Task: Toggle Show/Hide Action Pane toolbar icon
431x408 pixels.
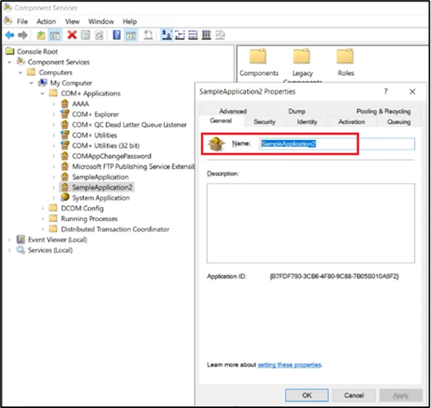Action: point(131,35)
